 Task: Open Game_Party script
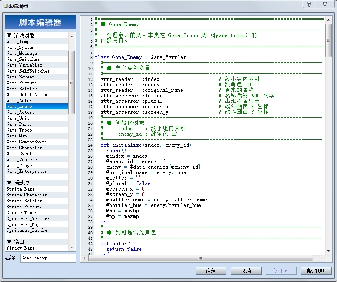pyautogui.click(x=37, y=124)
